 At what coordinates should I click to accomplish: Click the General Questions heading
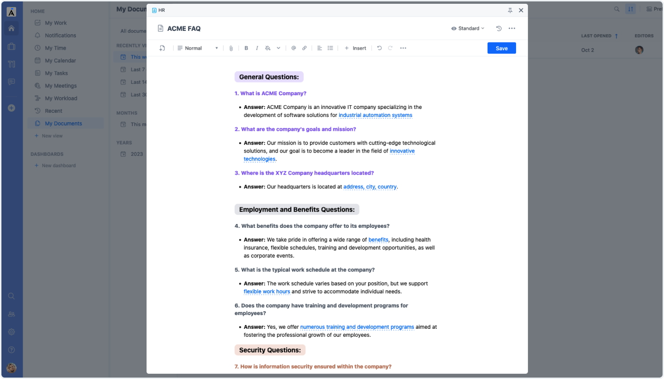tap(269, 77)
